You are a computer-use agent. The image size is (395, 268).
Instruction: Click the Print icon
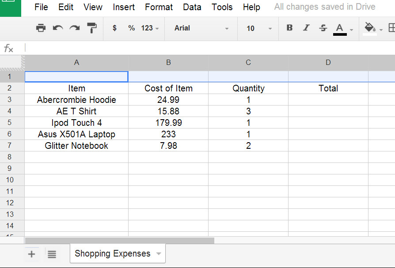click(41, 28)
